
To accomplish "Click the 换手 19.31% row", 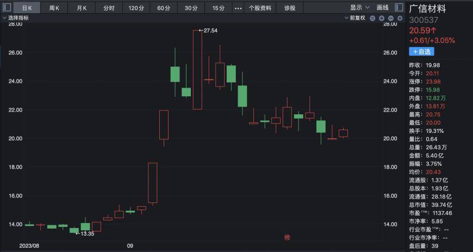I will pos(427,131).
